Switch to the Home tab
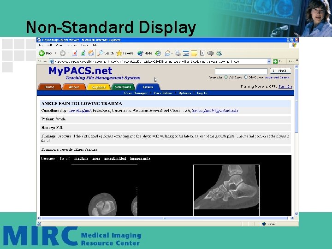This screenshot has height=249, width=332. (49, 87)
